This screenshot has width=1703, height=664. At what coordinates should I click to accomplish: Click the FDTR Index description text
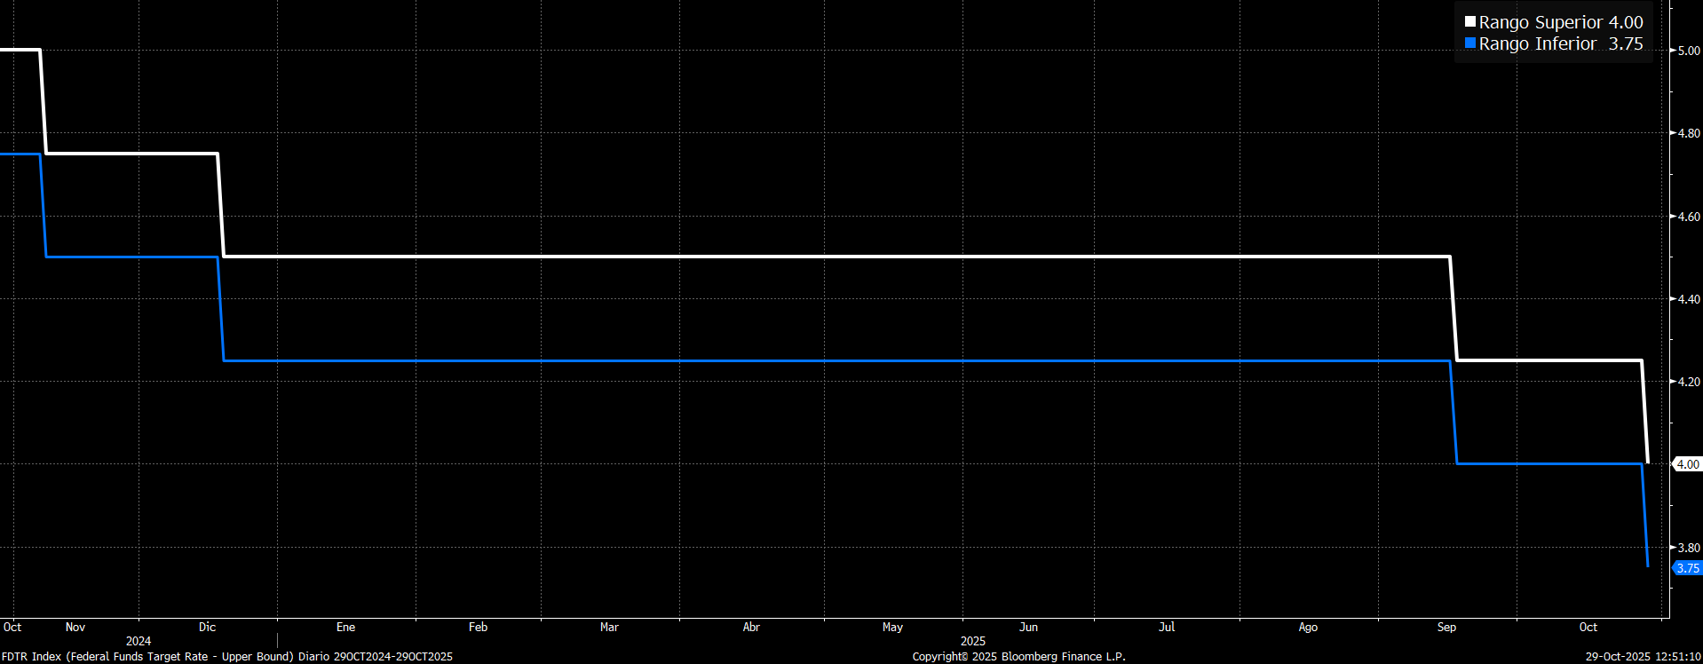[x=227, y=657]
